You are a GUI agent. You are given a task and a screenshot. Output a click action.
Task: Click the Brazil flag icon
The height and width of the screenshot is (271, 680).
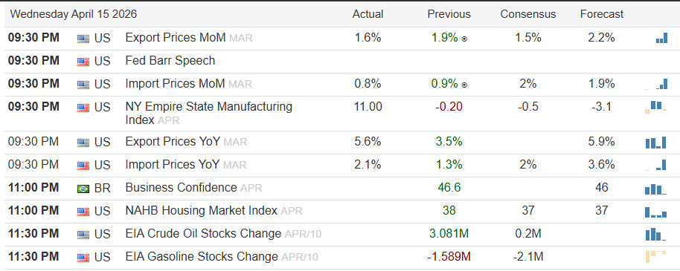point(83,189)
